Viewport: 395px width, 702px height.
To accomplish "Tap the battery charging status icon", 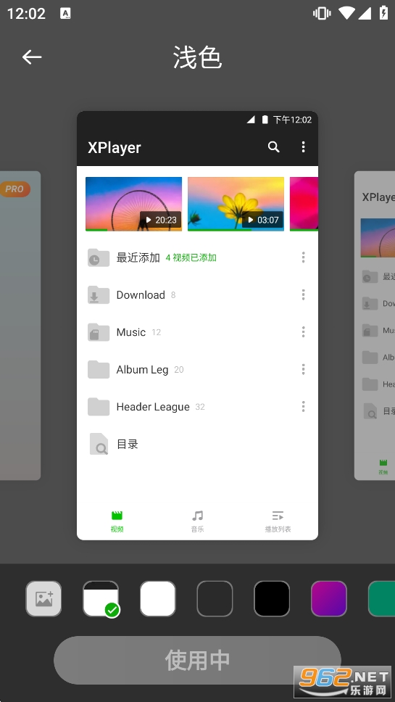I will point(384,12).
